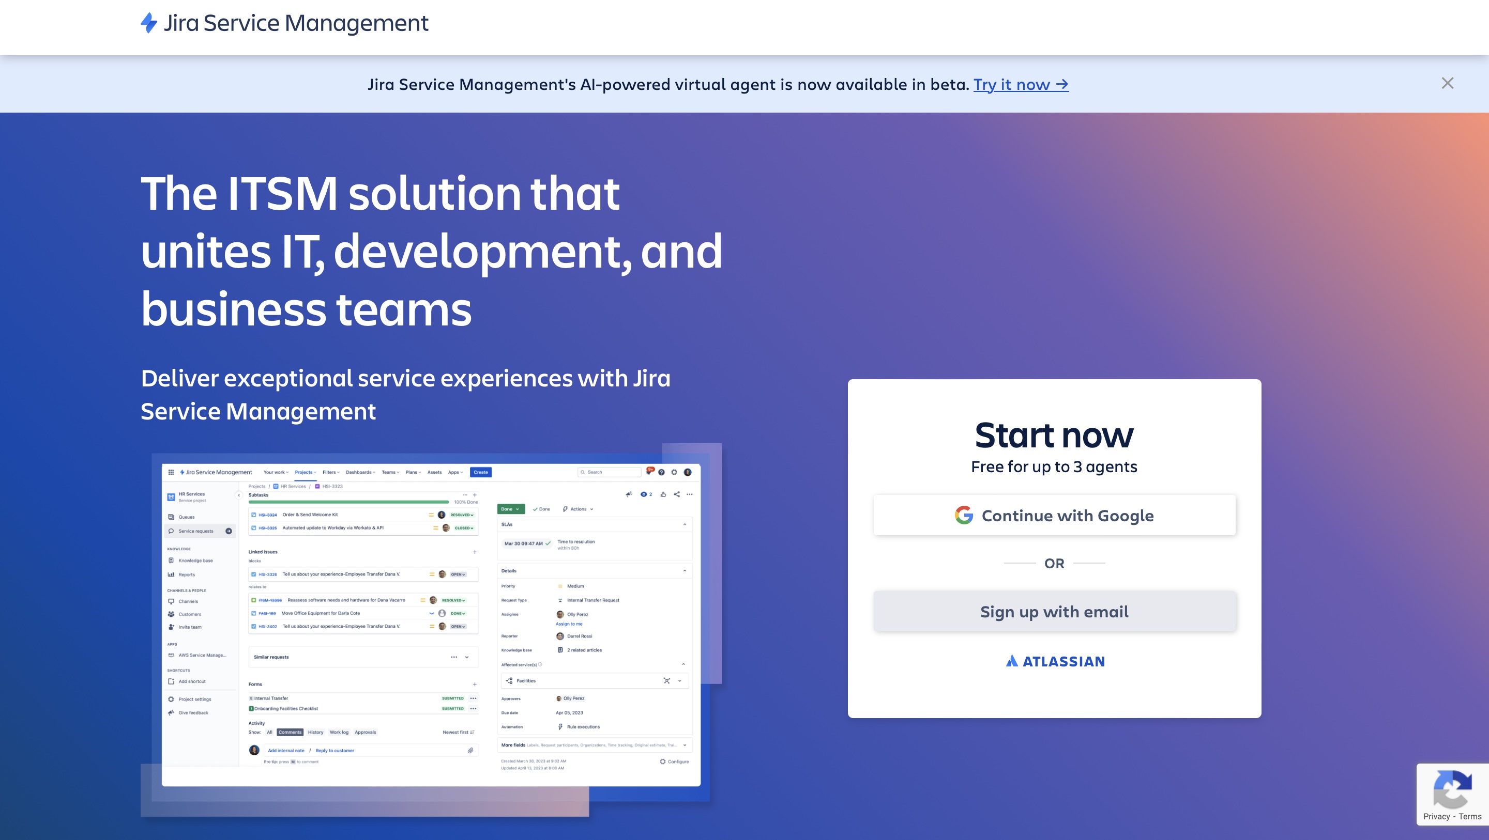
Task: Select the Comments activity tab in preview
Action: tap(290, 732)
